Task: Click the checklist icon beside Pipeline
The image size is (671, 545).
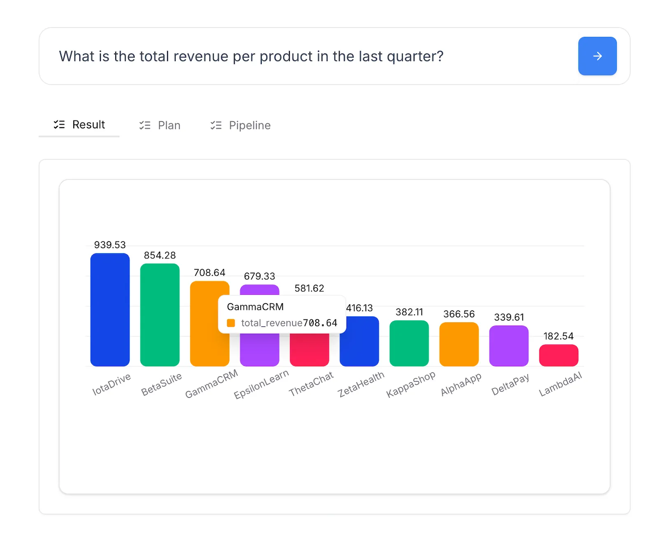Action: click(216, 125)
